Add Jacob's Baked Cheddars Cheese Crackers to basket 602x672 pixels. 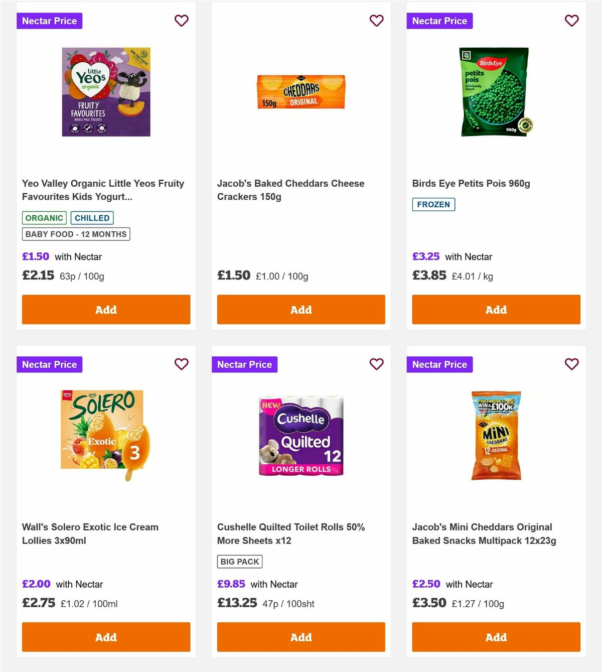(x=300, y=310)
